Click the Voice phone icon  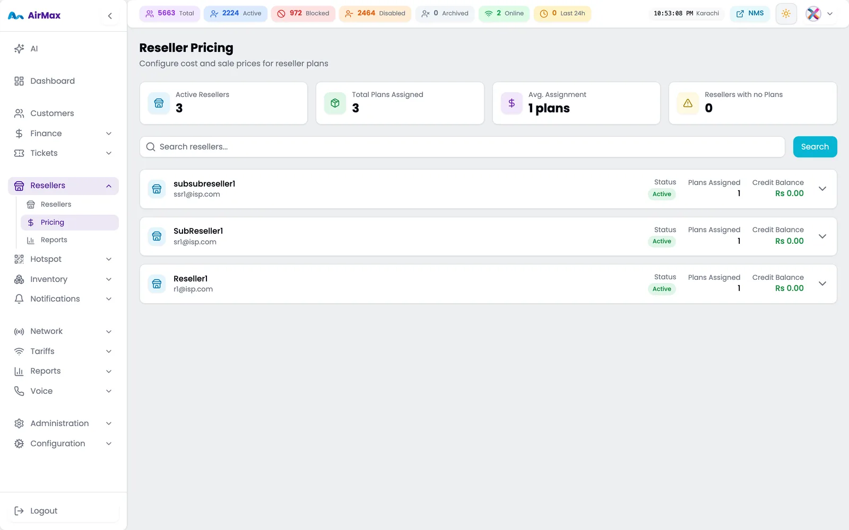coord(19,391)
